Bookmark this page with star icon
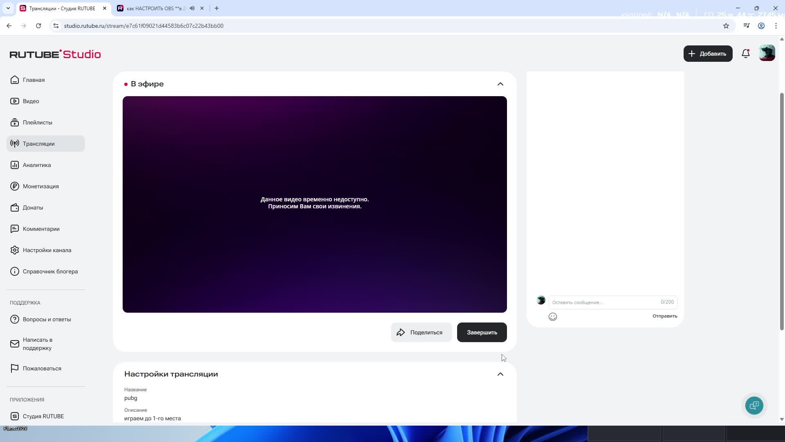This screenshot has height=442, width=785. pos(726,26)
